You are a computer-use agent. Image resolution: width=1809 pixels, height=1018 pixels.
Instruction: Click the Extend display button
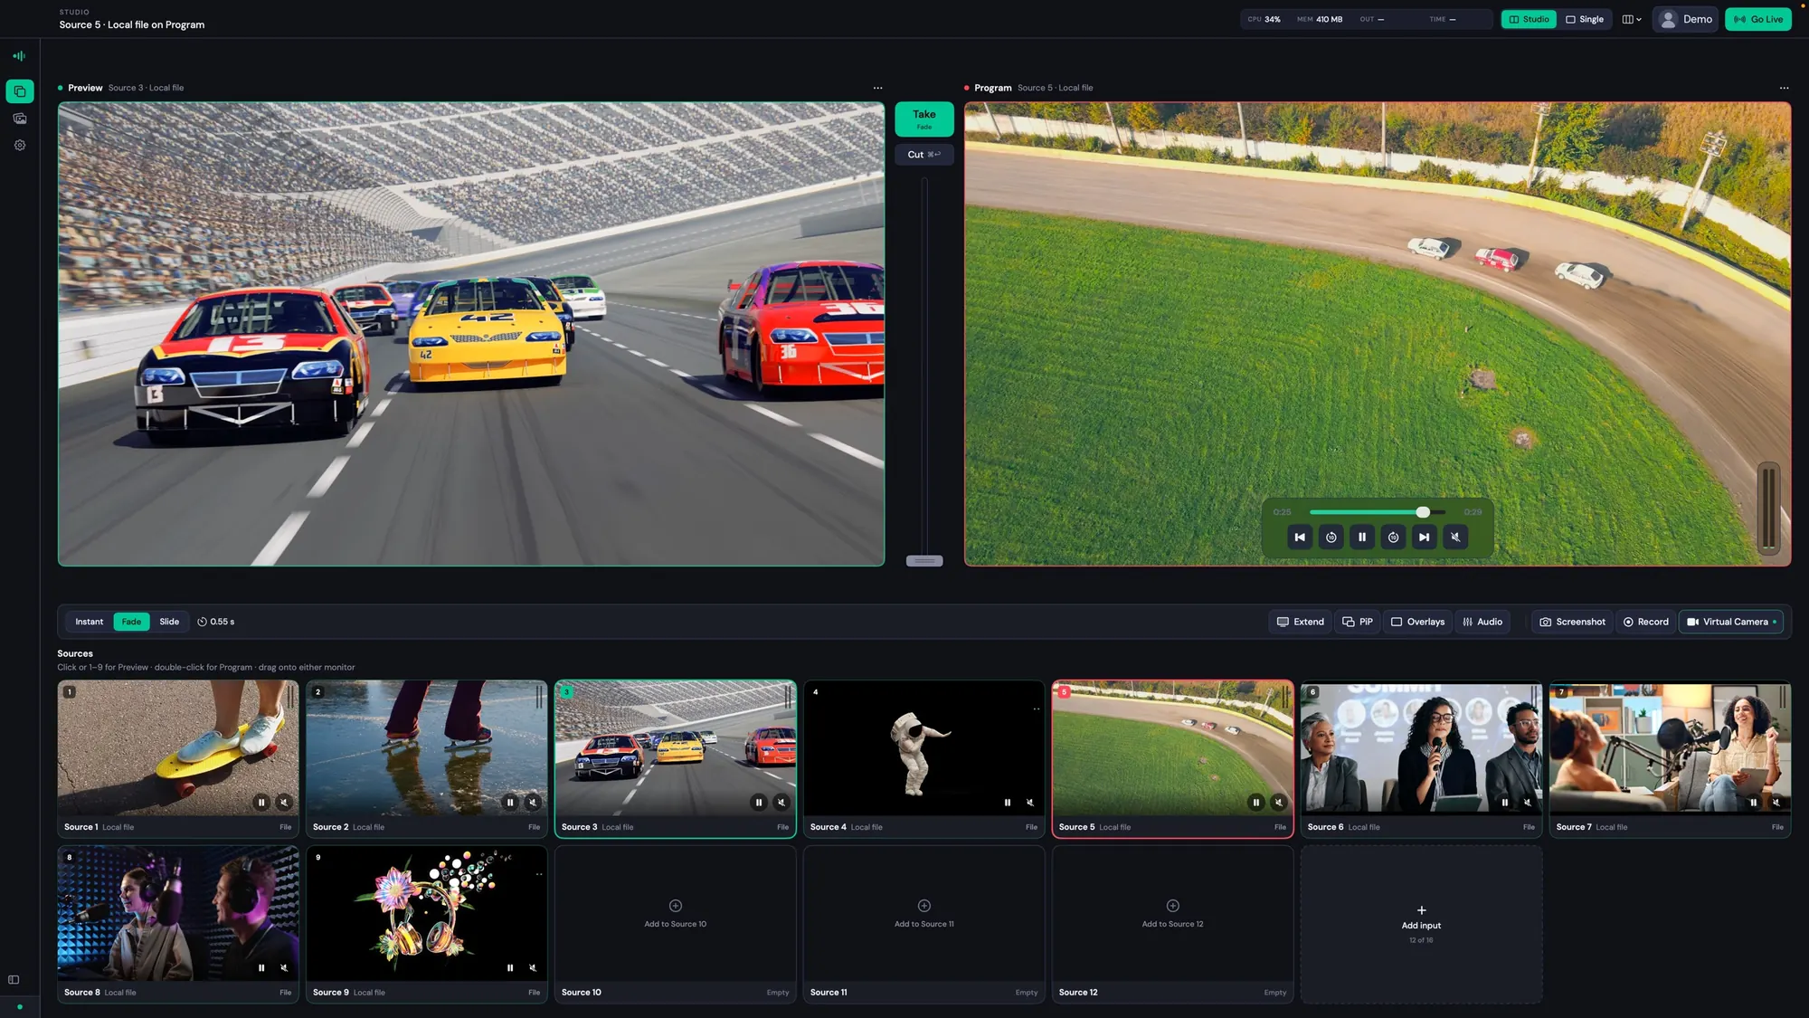[x=1301, y=622]
